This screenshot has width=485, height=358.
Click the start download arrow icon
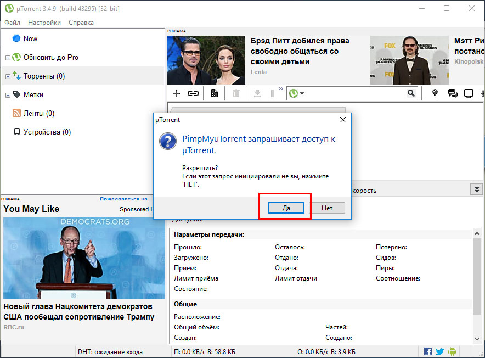(x=257, y=93)
